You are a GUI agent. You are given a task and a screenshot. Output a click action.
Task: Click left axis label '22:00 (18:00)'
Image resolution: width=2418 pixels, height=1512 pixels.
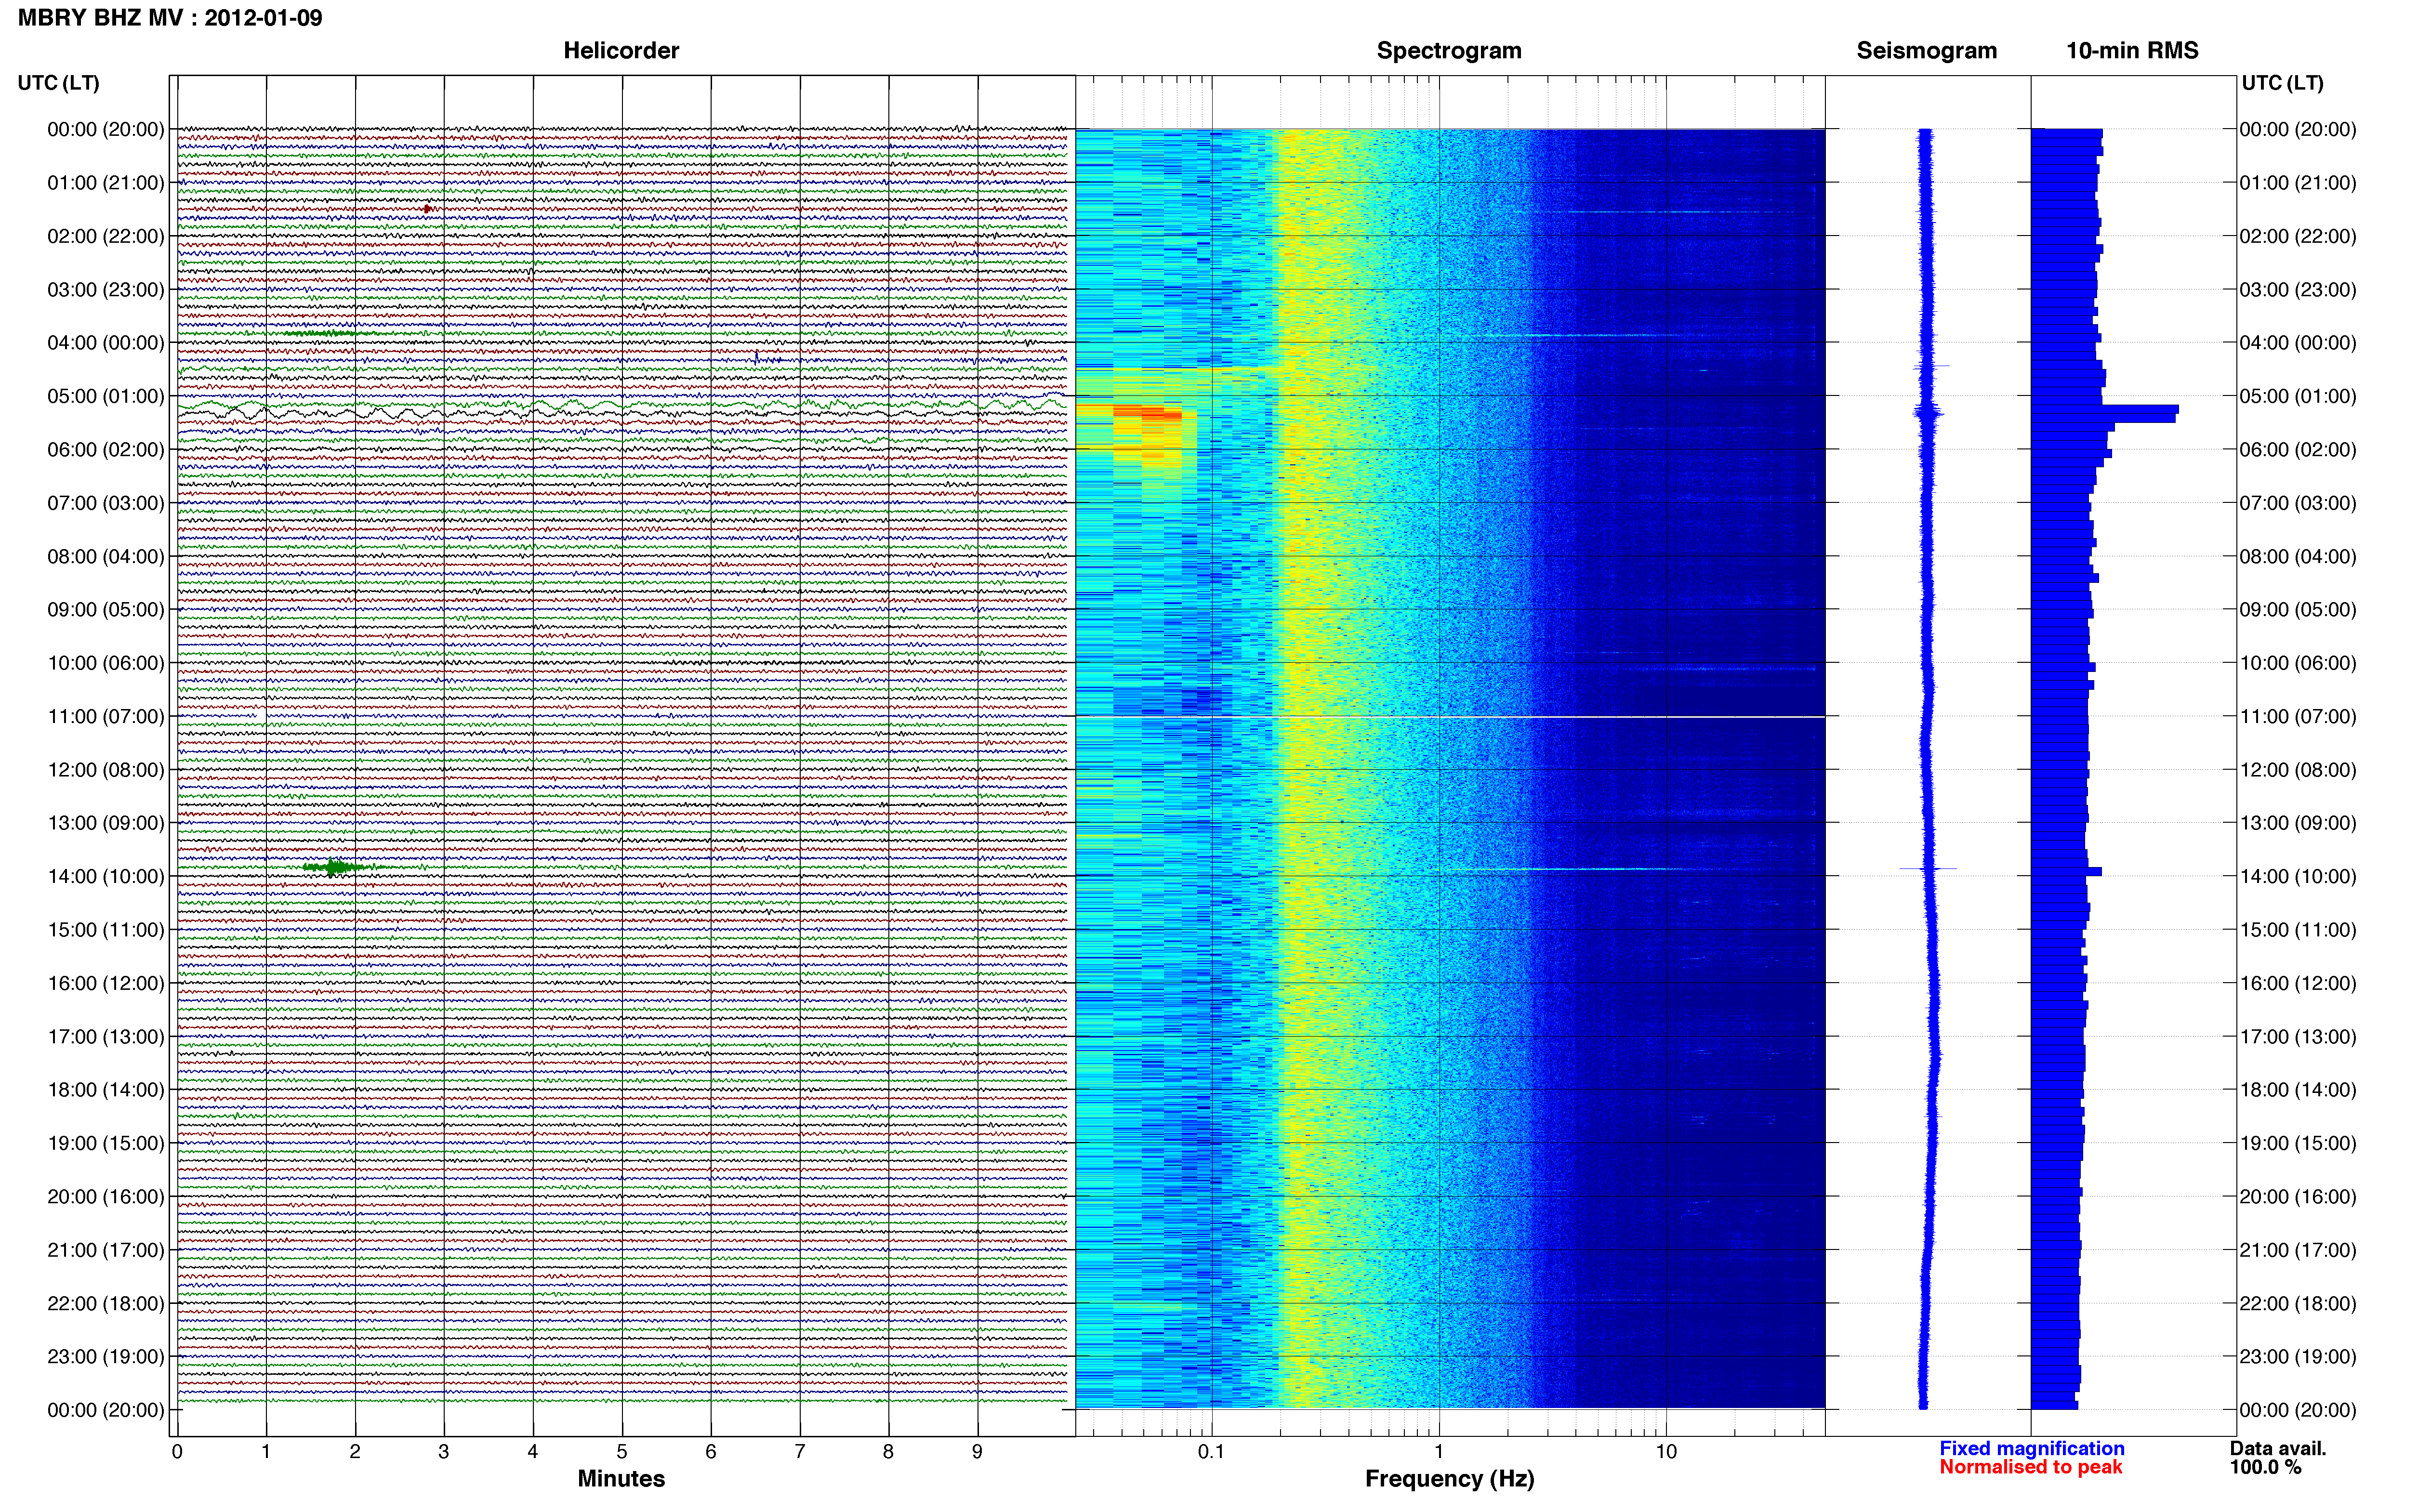106,1303
